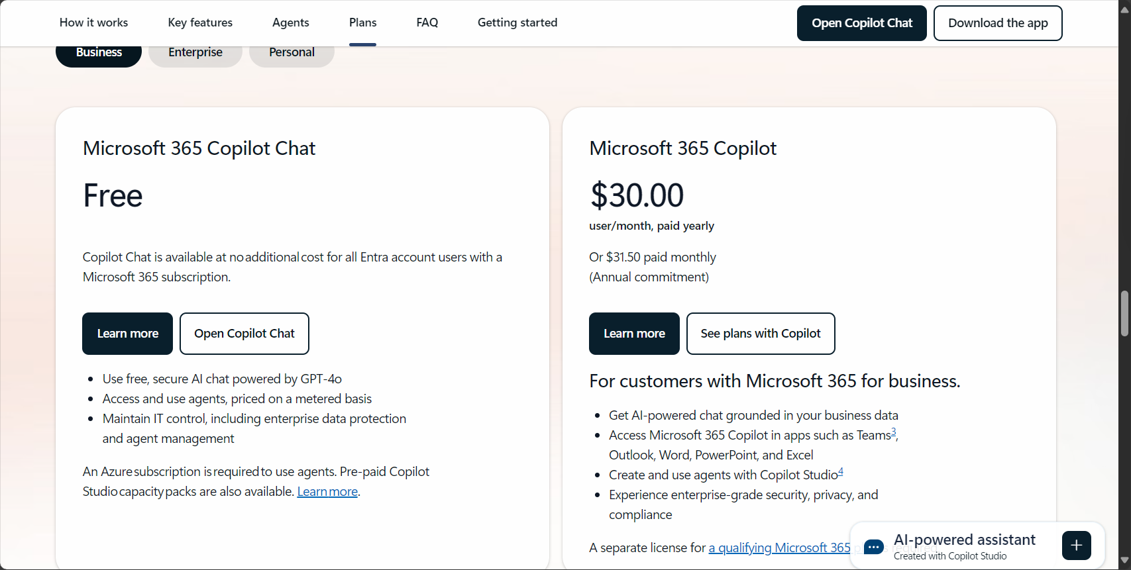The height and width of the screenshot is (570, 1131).
Task: Open the Learn more link about Copilot Studio capacity packs
Action: pos(327,491)
